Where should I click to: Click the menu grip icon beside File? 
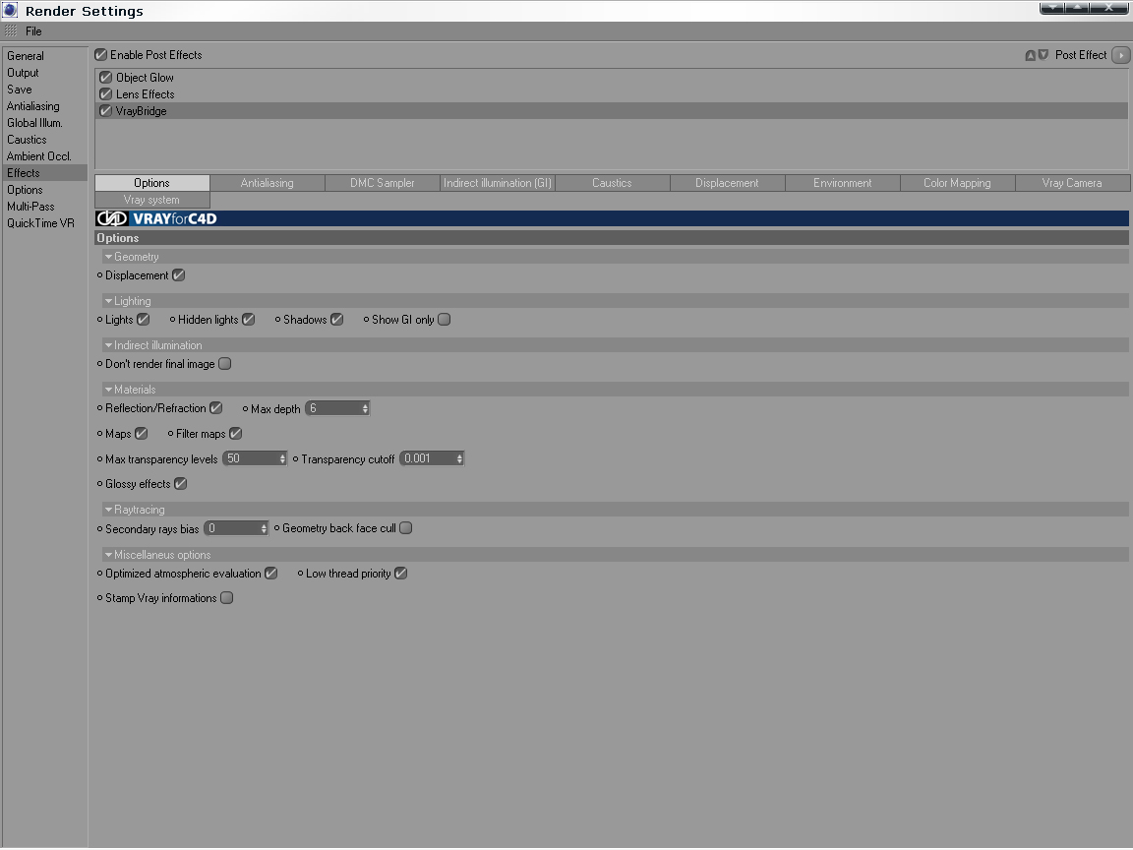point(10,31)
